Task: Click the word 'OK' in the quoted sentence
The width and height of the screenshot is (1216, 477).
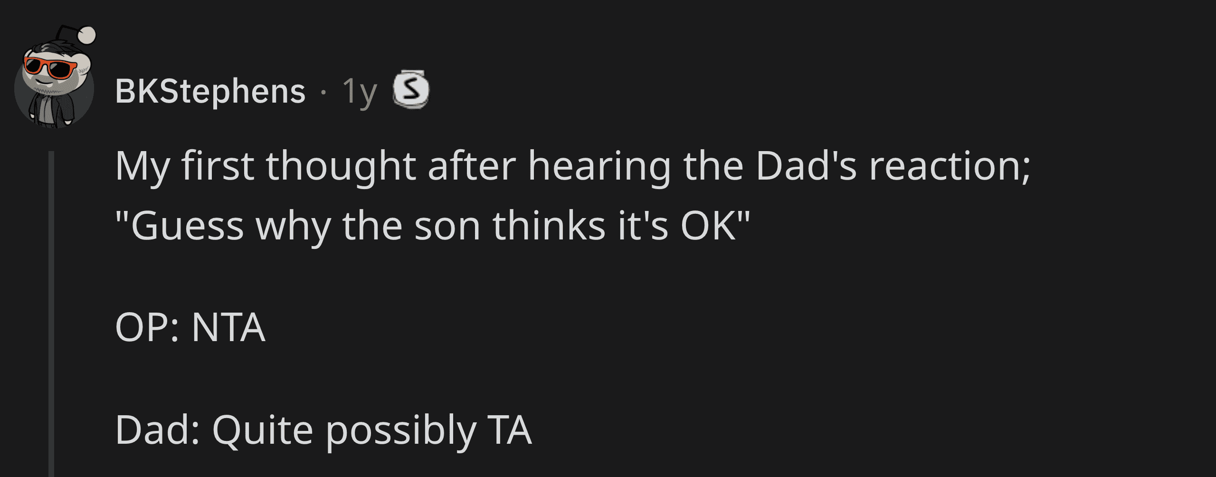Action: 709,226
